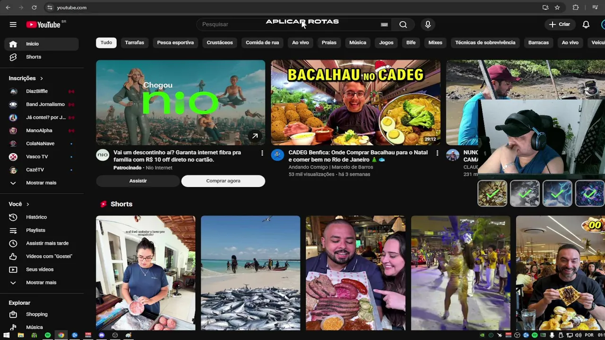The image size is (605, 340).
Task: Open the YouTube hamburger guide menu
Action: click(13, 25)
